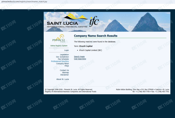Read Company News
Viewport: 175px width, 118px height.
coord(62,64)
